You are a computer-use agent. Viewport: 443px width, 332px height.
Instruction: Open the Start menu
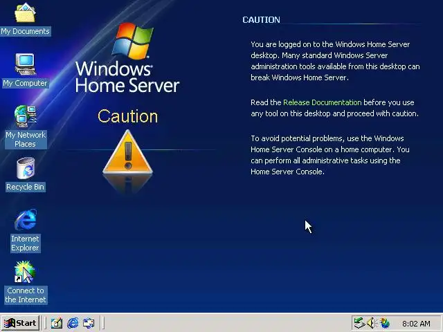[20, 323]
